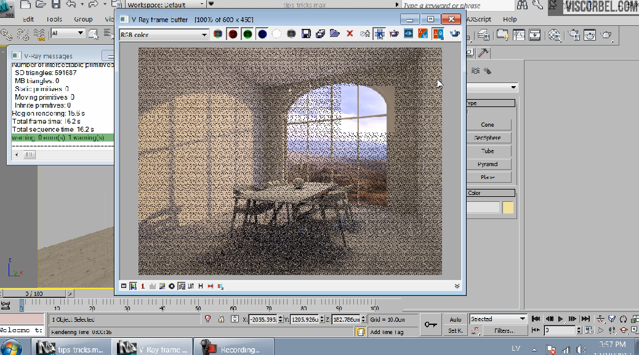The image size is (639, 355).
Task: Open the Group menu
Action: click(83, 19)
